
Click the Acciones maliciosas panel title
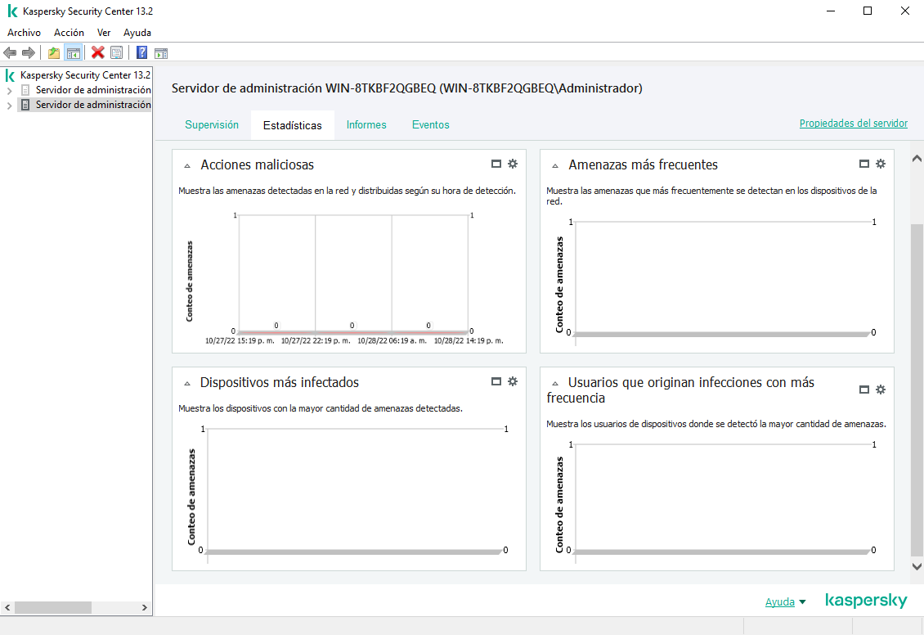point(257,165)
